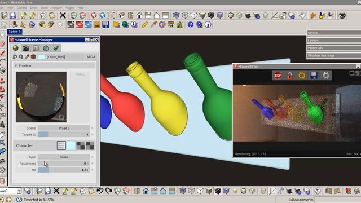This screenshot has width=361, height=203.
Task: Adjust the Nd slider showing 1.51
Action: pos(64,170)
